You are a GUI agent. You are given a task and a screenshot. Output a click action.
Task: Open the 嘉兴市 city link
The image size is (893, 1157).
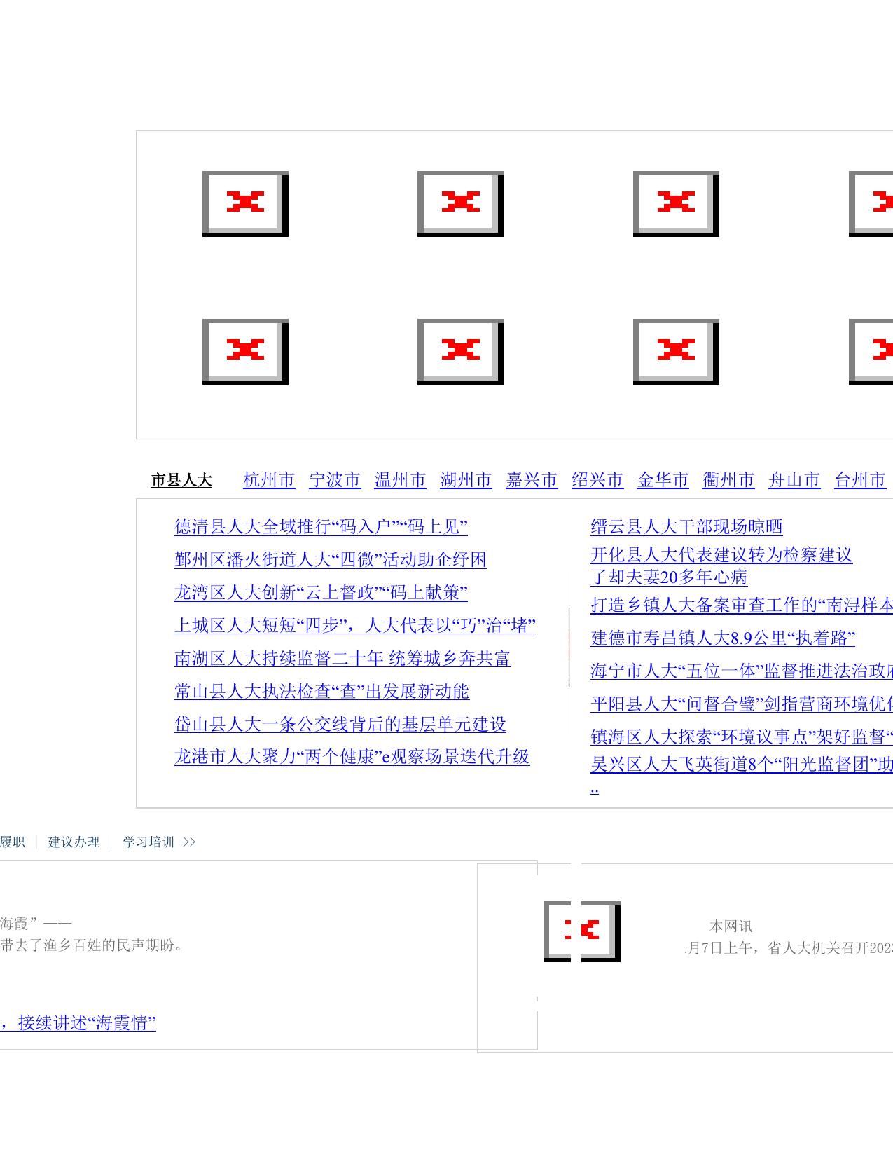[532, 480]
